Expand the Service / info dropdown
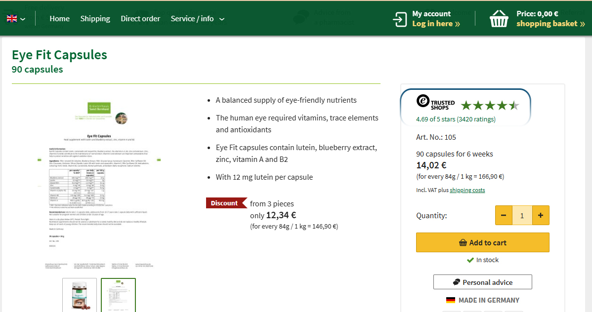 tap(197, 19)
